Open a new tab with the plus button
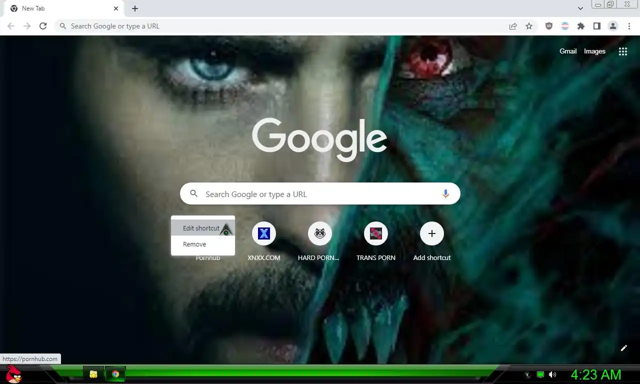640x384 pixels. (x=135, y=8)
